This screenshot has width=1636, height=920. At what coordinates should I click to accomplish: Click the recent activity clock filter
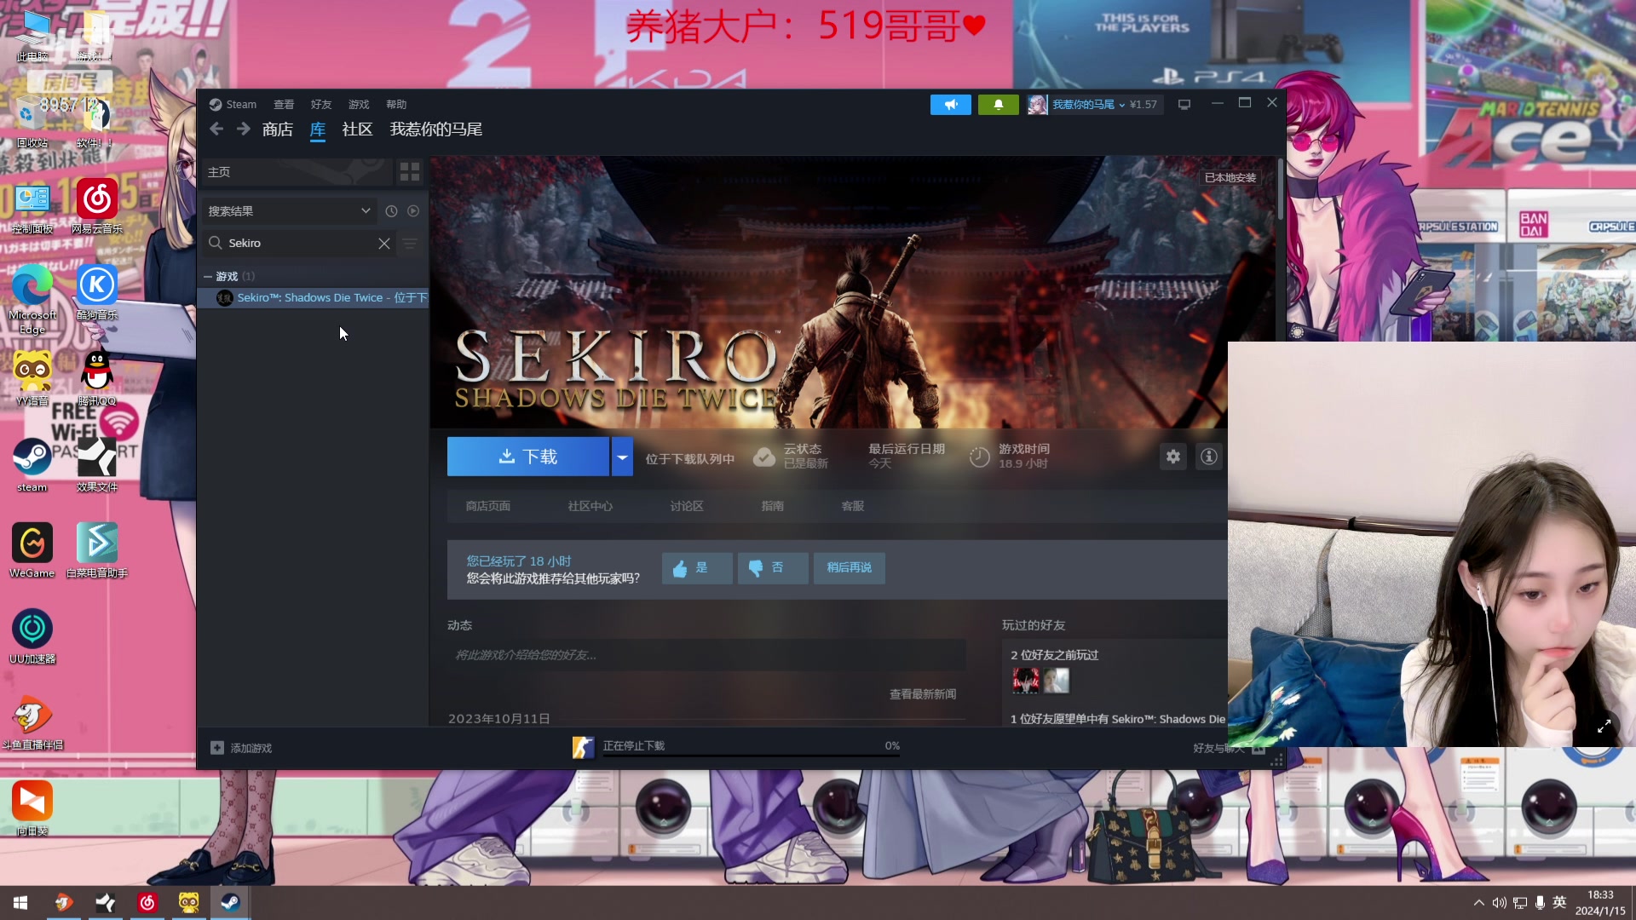(391, 211)
